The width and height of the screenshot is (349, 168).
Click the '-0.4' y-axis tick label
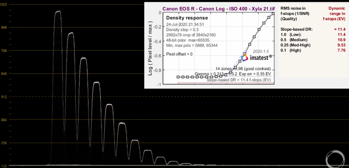tap(157, 42)
